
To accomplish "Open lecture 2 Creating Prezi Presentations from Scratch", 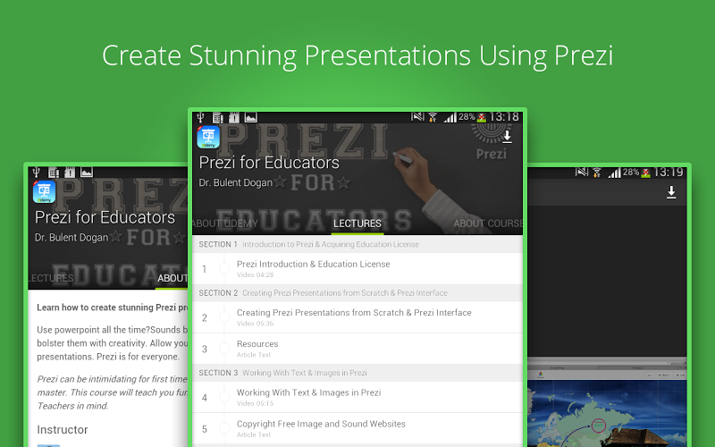I will pos(357,317).
